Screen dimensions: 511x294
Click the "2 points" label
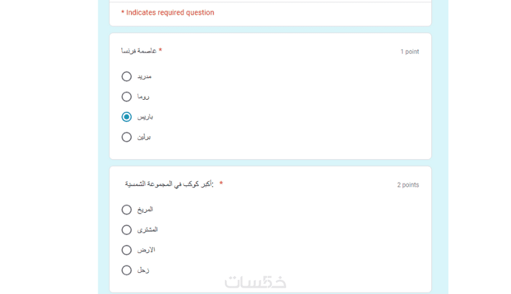pyautogui.click(x=408, y=185)
